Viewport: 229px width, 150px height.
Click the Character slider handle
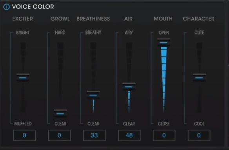click(x=199, y=78)
